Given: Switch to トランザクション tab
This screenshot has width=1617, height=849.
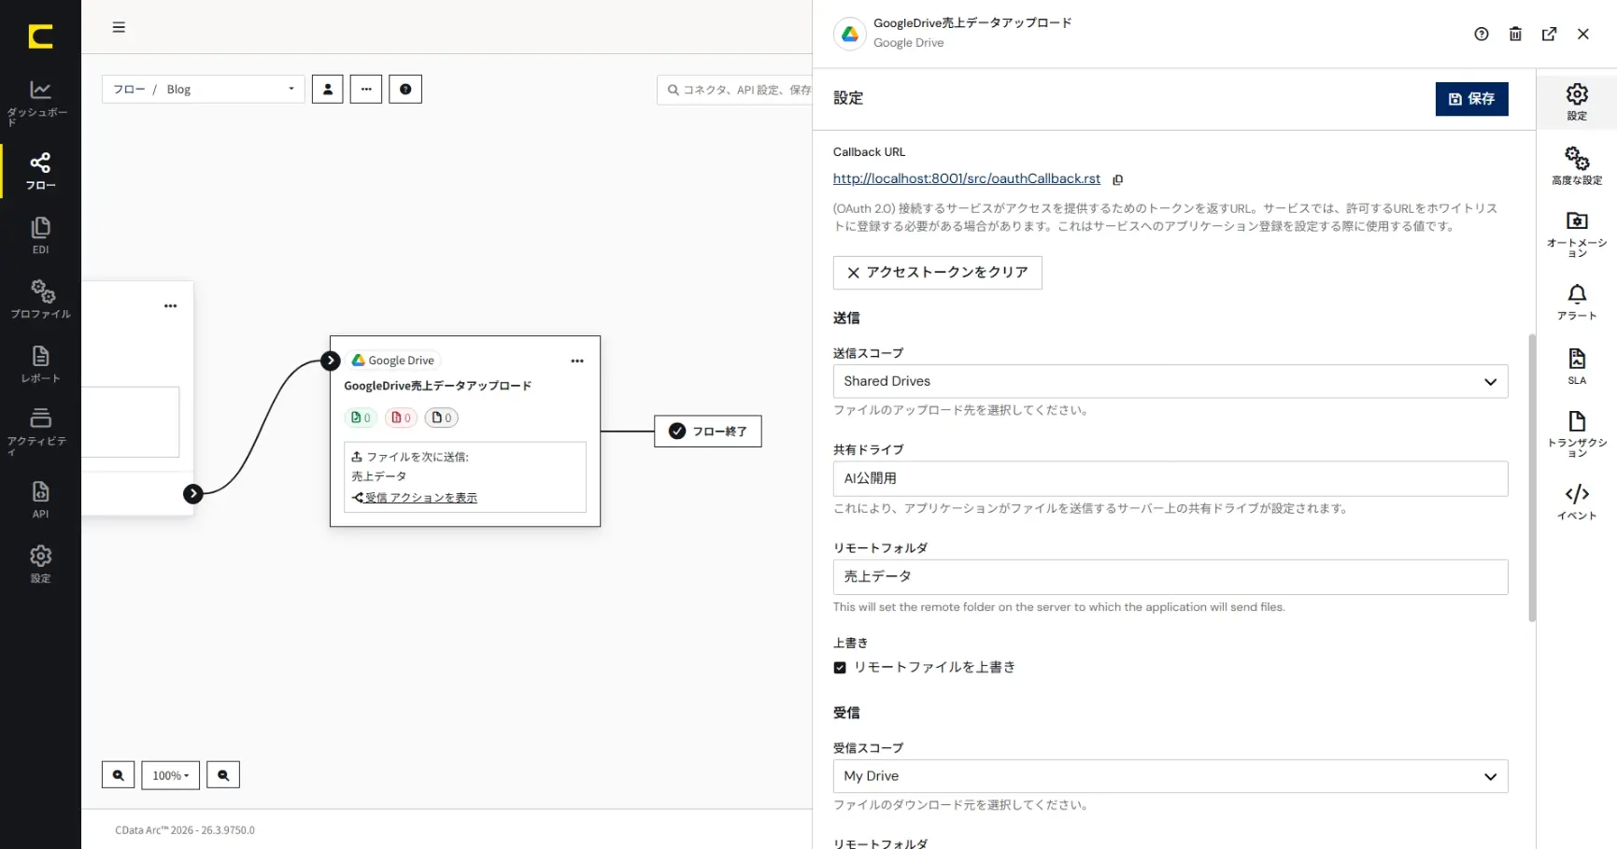Looking at the screenshot, I should tap(1577, 434).
